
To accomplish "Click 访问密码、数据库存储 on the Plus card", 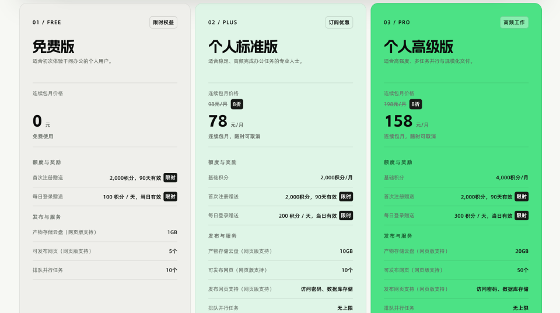I will pyautogui.click(x=327, y=289).
